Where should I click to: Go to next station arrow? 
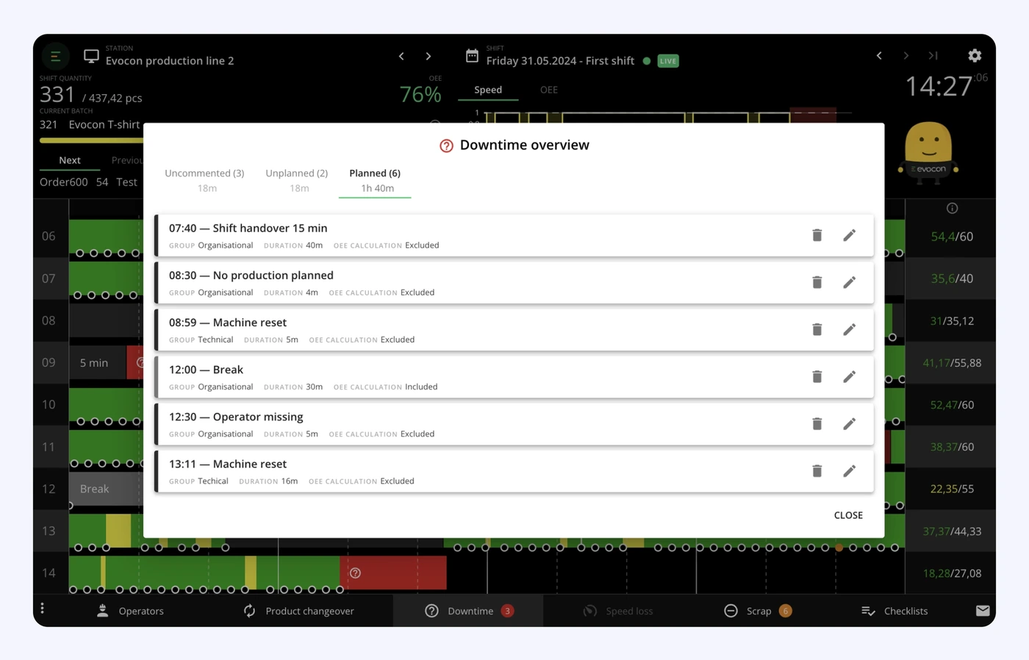(429, 56)
